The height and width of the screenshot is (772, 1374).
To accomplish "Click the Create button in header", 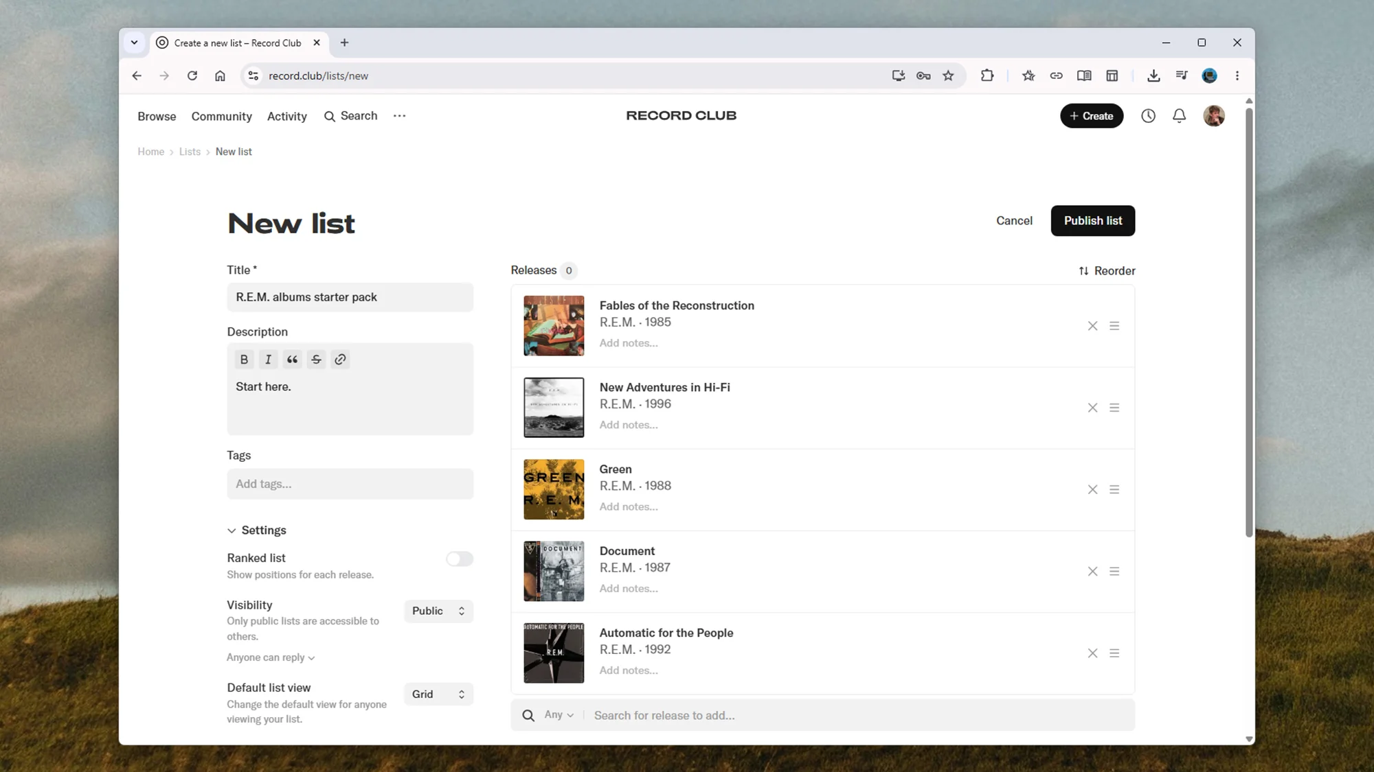I will click(x=1092, y=116).
